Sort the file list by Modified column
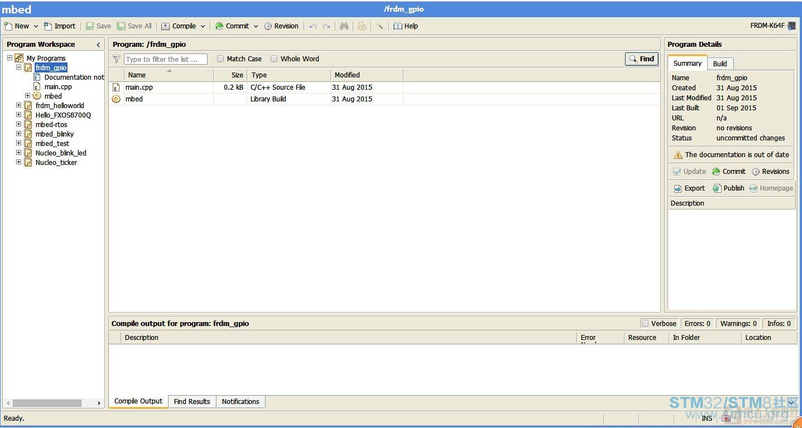The image size is (802, 428). 367,75
